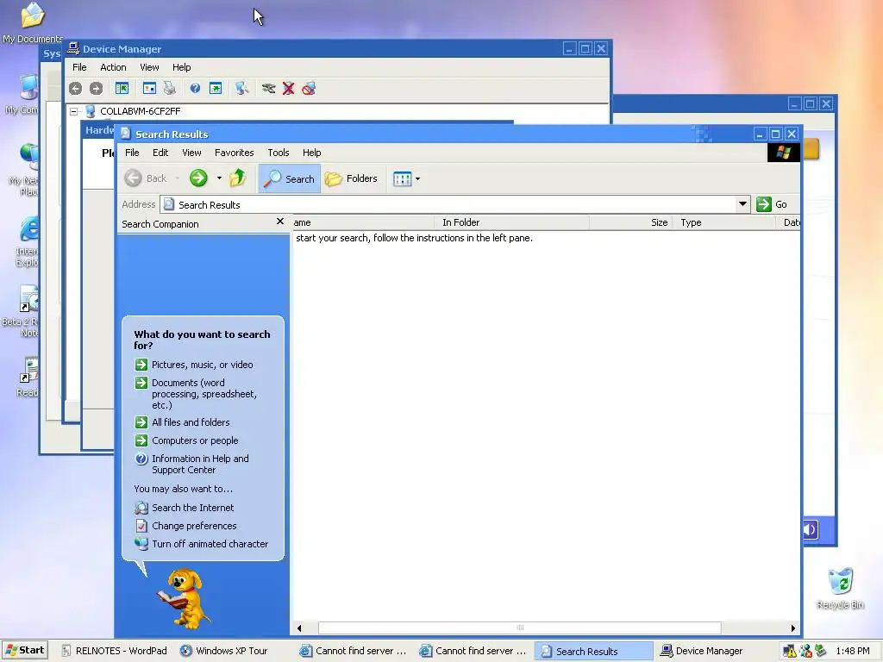Switch to RELNOTES - WordPad taskbar button
The width and height of the screenshot is (883, 662).
click(115, 651)
